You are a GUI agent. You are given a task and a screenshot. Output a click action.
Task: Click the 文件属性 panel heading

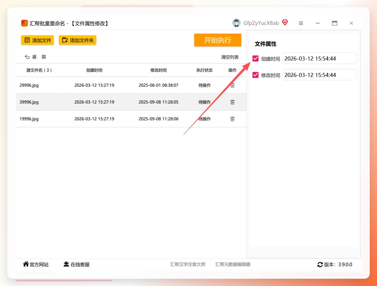point(266,44)
